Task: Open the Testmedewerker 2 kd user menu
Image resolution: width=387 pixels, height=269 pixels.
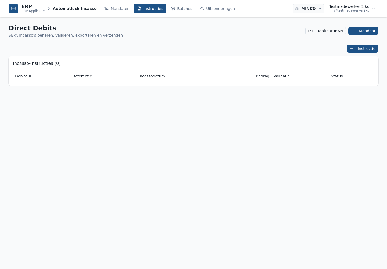Action: click(352, 9)
